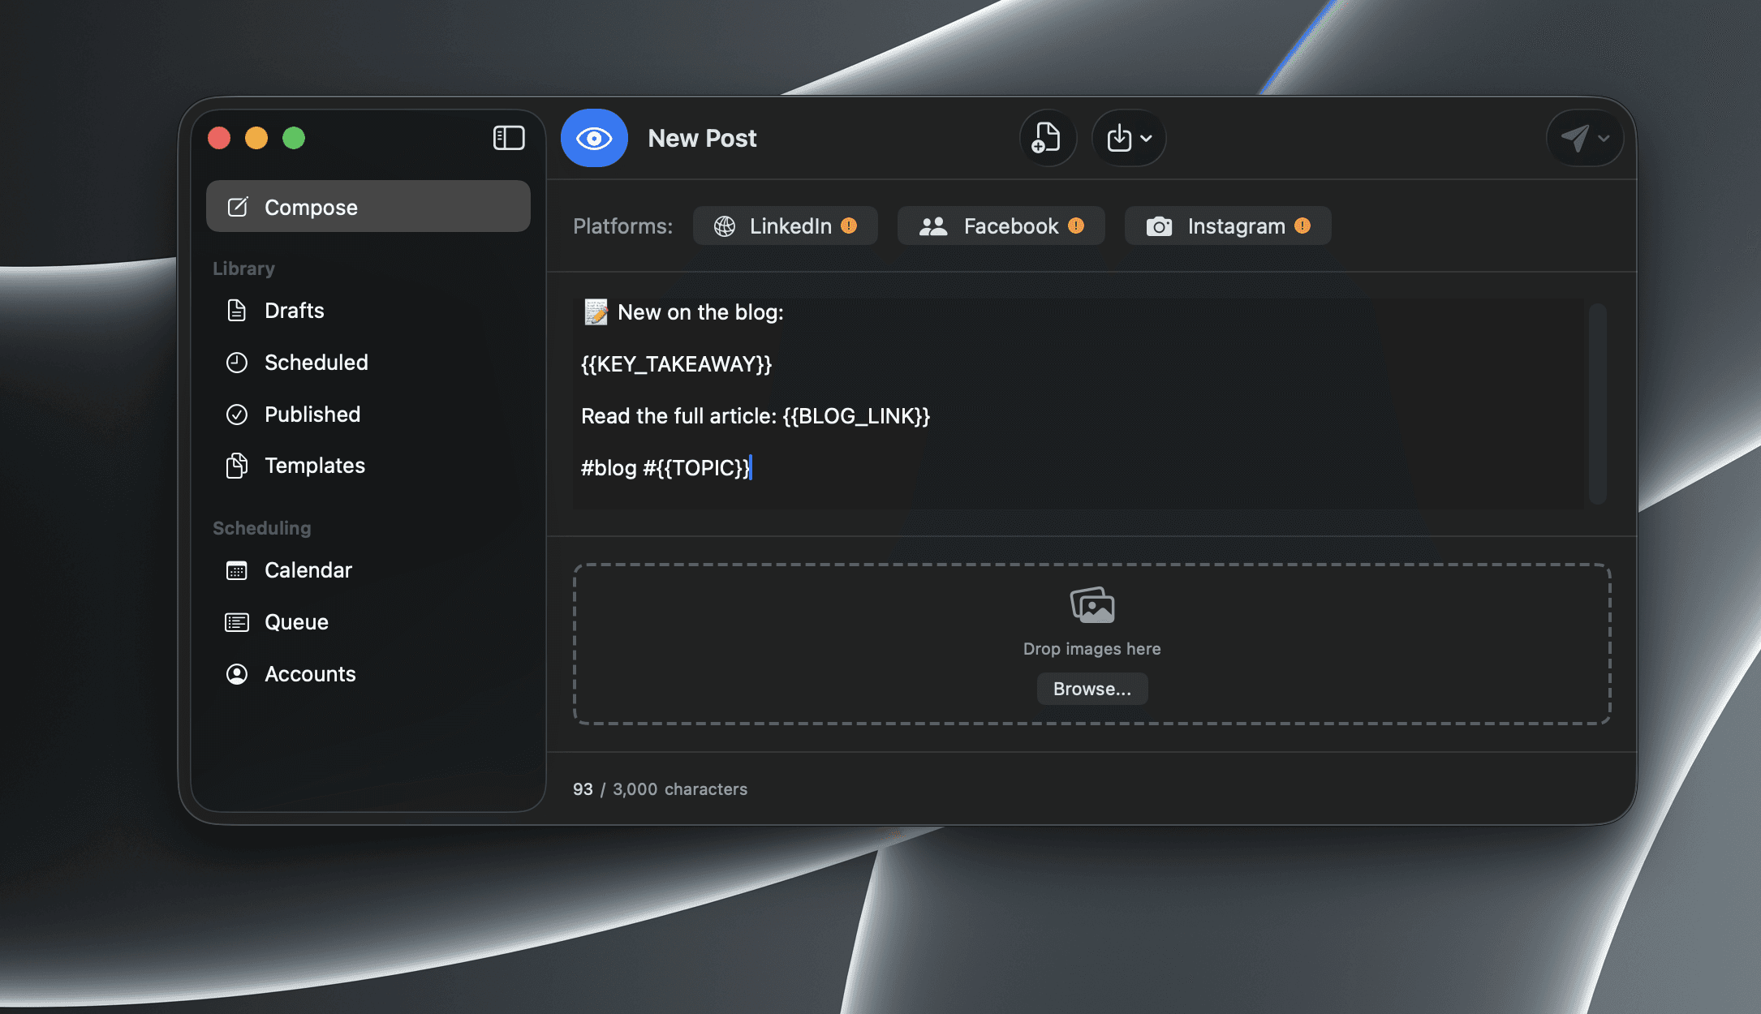
Task: Toggle the sidebar panel icon
Action: (509, 138)
